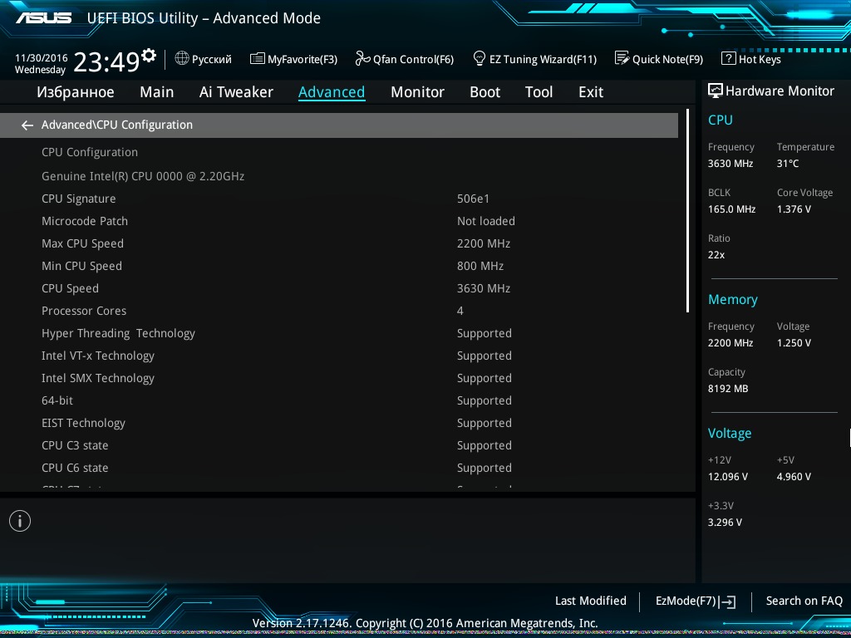The image size is (851, 638).
Task: Select Intel SMX Technology row
Action: (339, 378)
